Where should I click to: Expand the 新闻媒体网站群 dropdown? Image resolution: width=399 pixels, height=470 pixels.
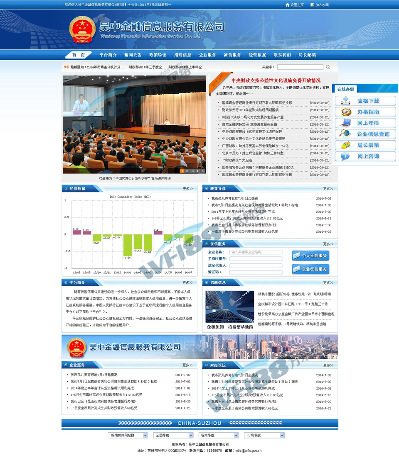click(x=128, y=435)
